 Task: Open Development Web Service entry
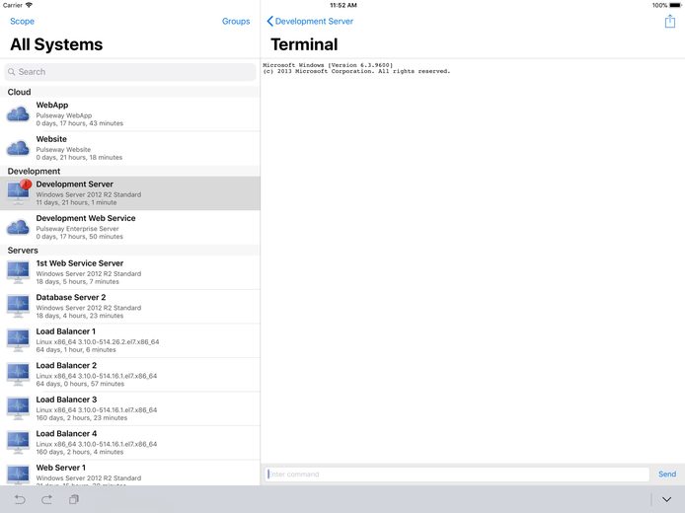130,227
